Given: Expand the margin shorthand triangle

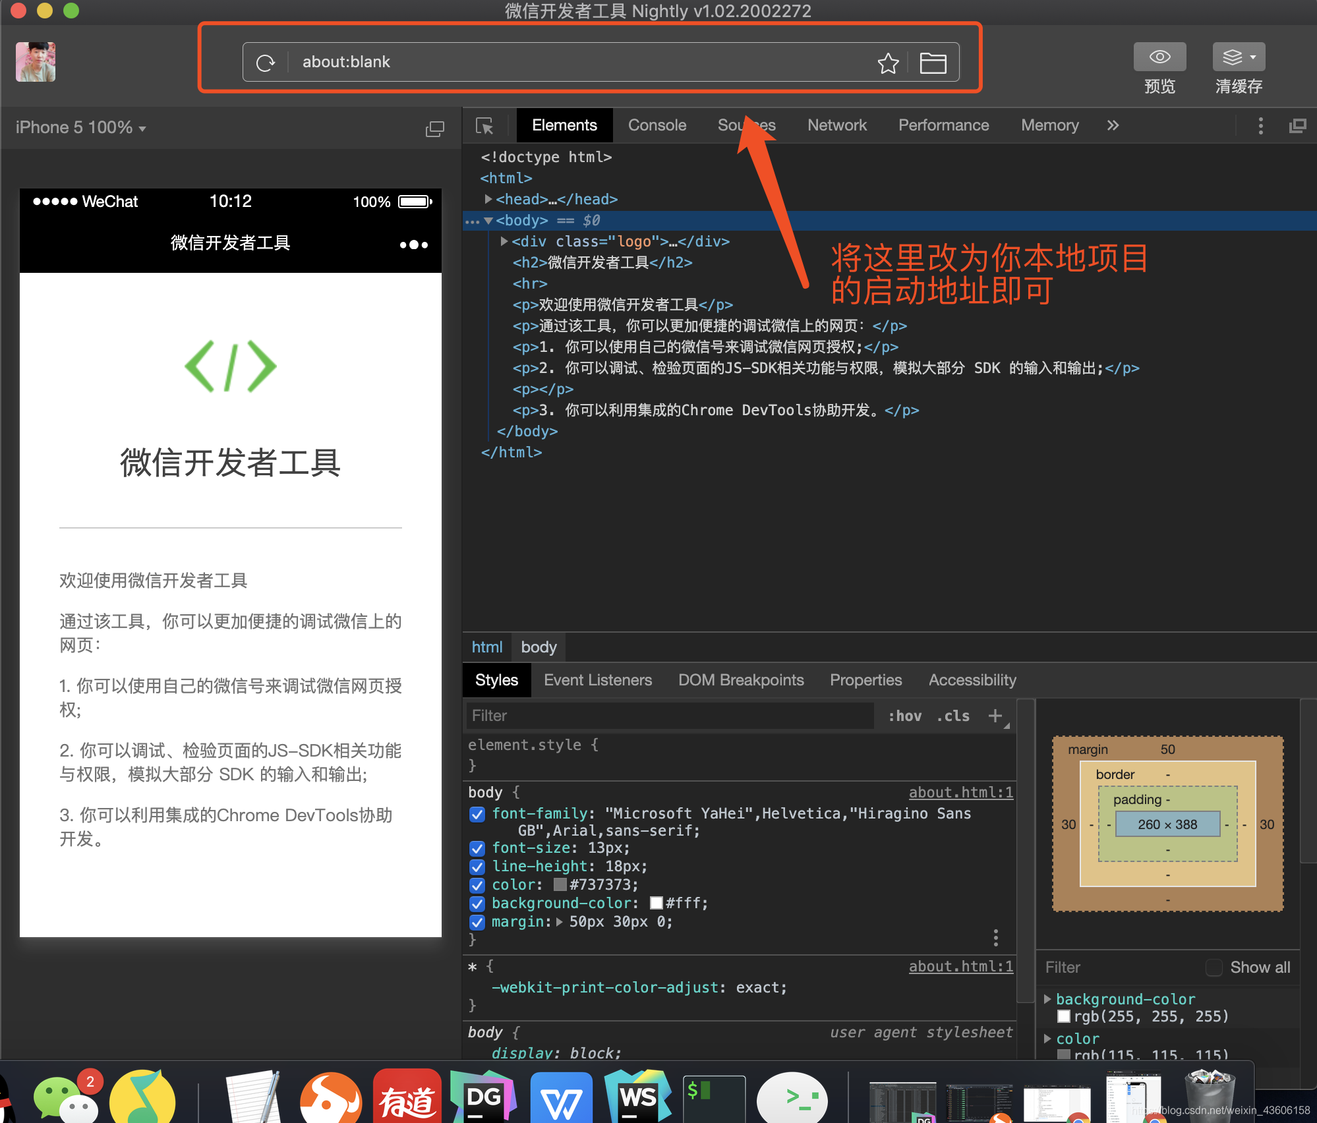Looking at the screenshot, I should (560, 921).
